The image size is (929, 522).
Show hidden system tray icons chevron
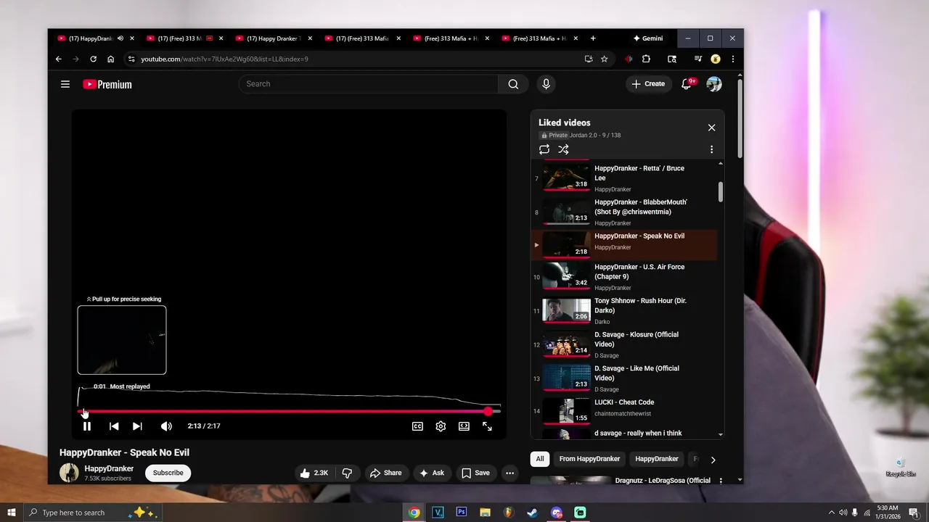(x=831, y=513)
